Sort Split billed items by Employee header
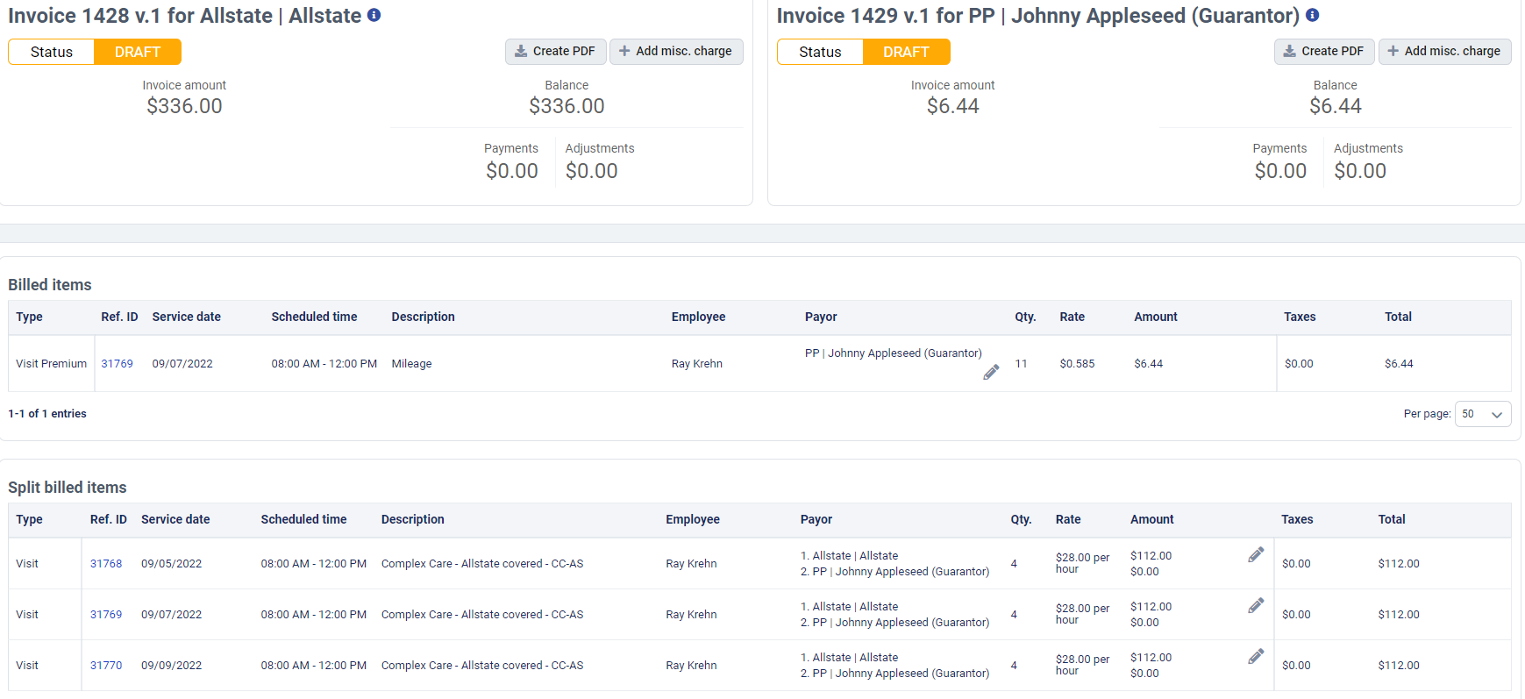Screen dimensions: 1525x699 pos(692,519)
